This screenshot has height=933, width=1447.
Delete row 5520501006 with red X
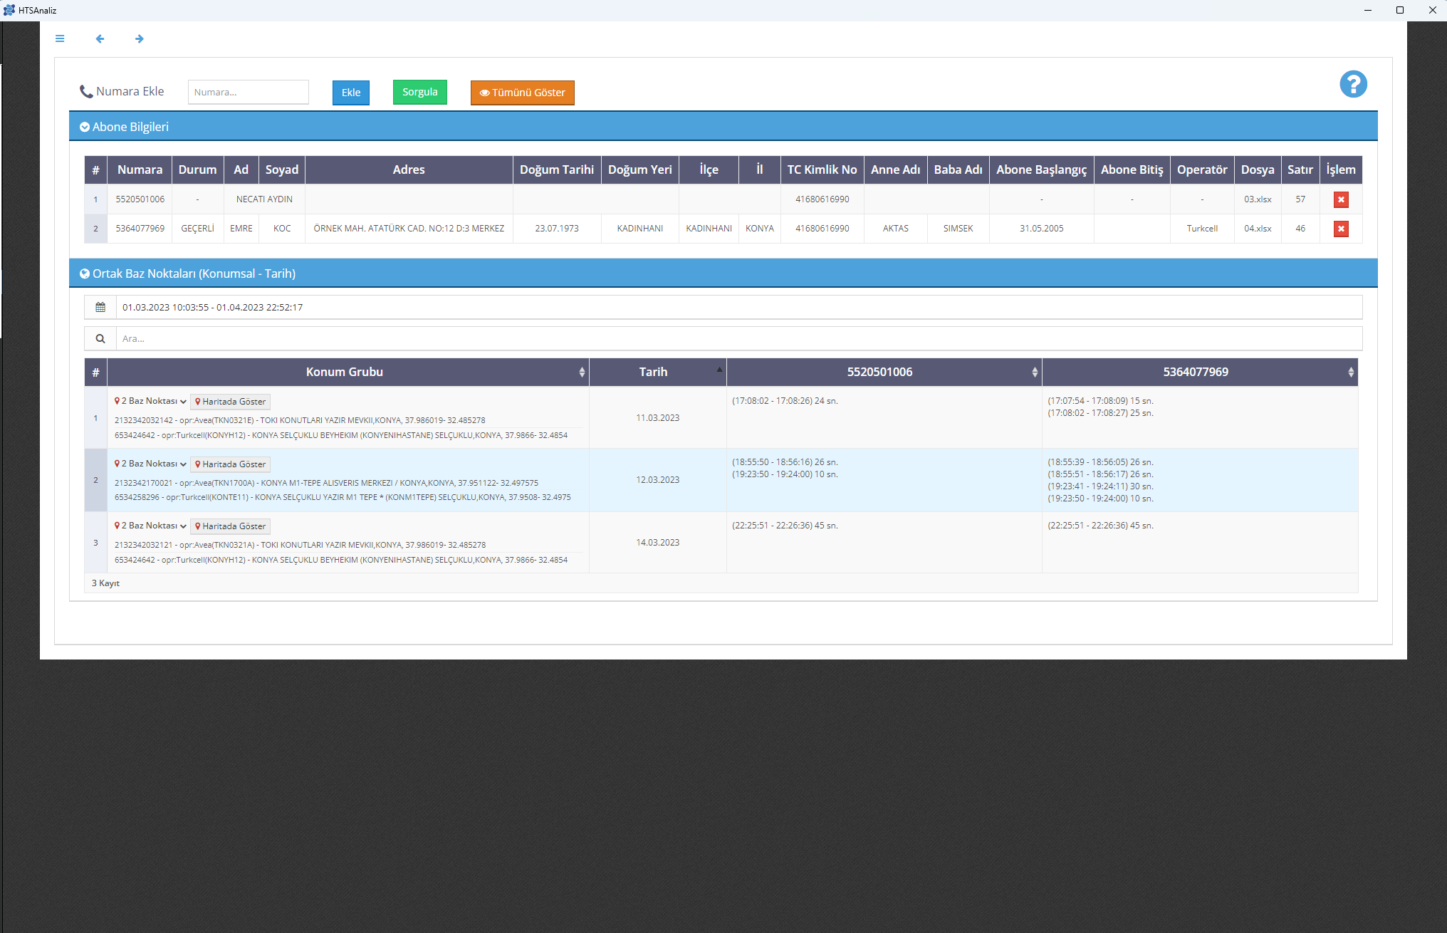tap(1341, 199)
